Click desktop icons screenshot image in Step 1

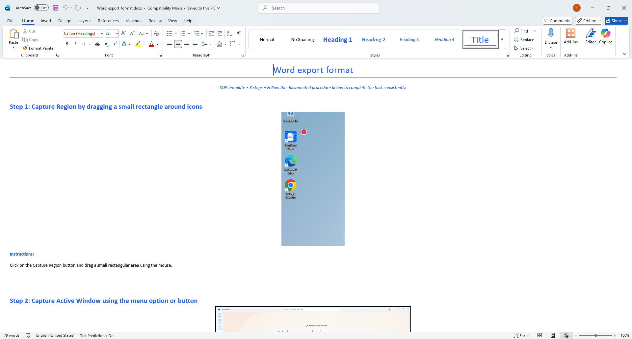tap(313, 179)
